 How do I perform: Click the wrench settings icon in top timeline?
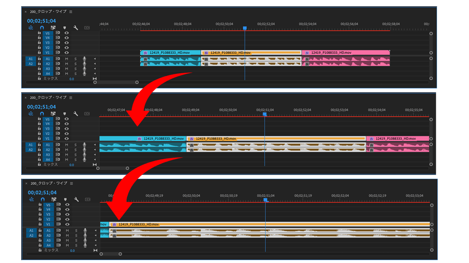76,28
